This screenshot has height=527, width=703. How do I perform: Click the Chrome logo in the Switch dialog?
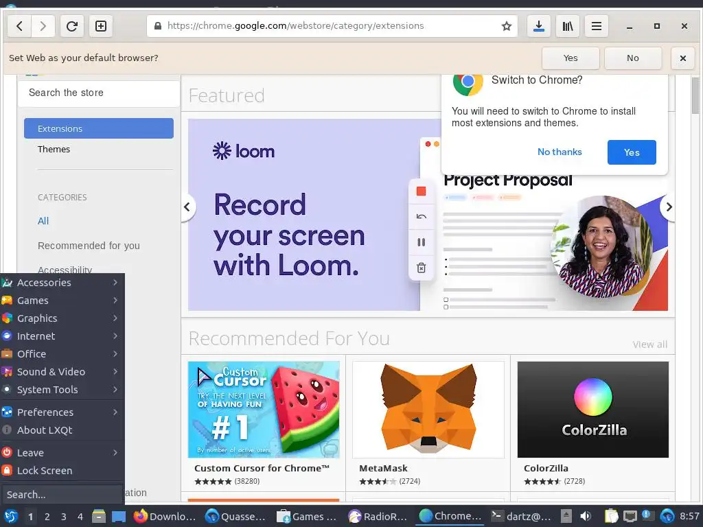click(468, 82)
